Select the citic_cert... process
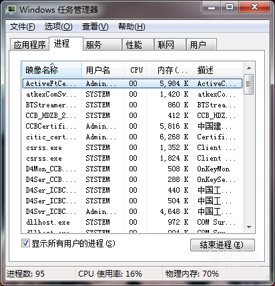 [x=132, y=137]
